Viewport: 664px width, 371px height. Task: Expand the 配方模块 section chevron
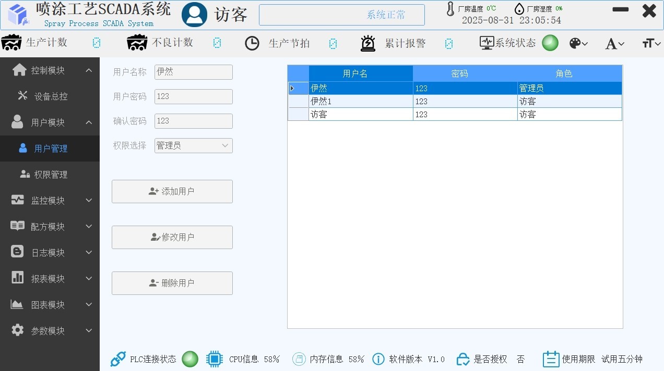(89, 226)
